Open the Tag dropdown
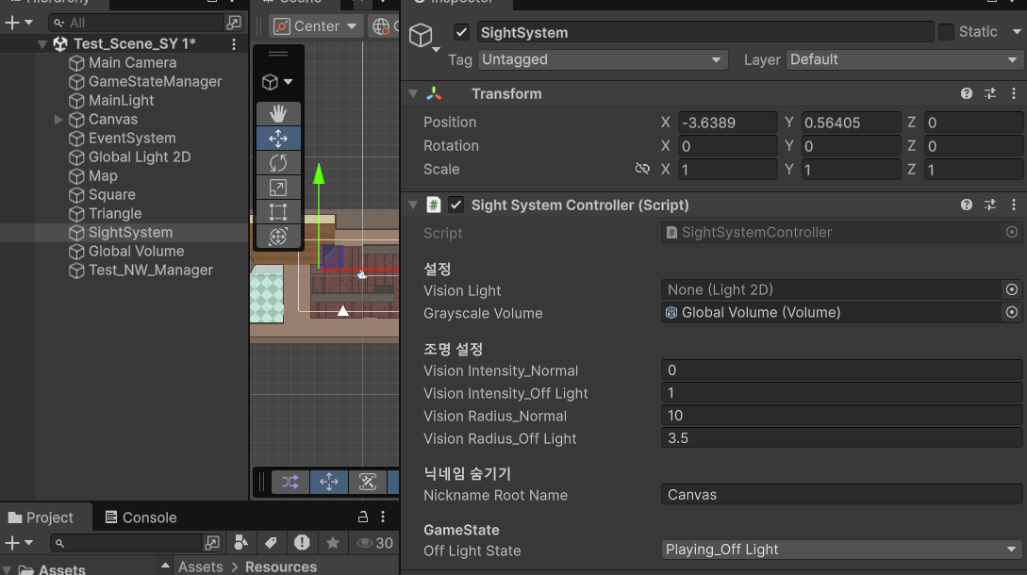 coord(603,59)
